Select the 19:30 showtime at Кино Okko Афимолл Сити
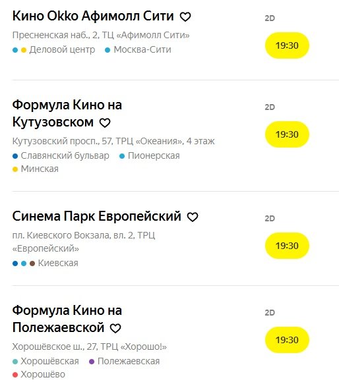Screen dimensions: 339x388 287,45
